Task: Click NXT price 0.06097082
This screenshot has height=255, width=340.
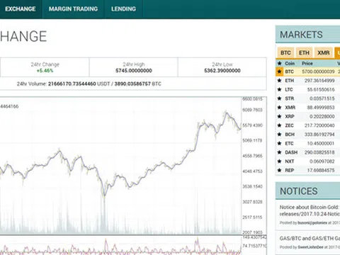Action: [x=322, y=161]
